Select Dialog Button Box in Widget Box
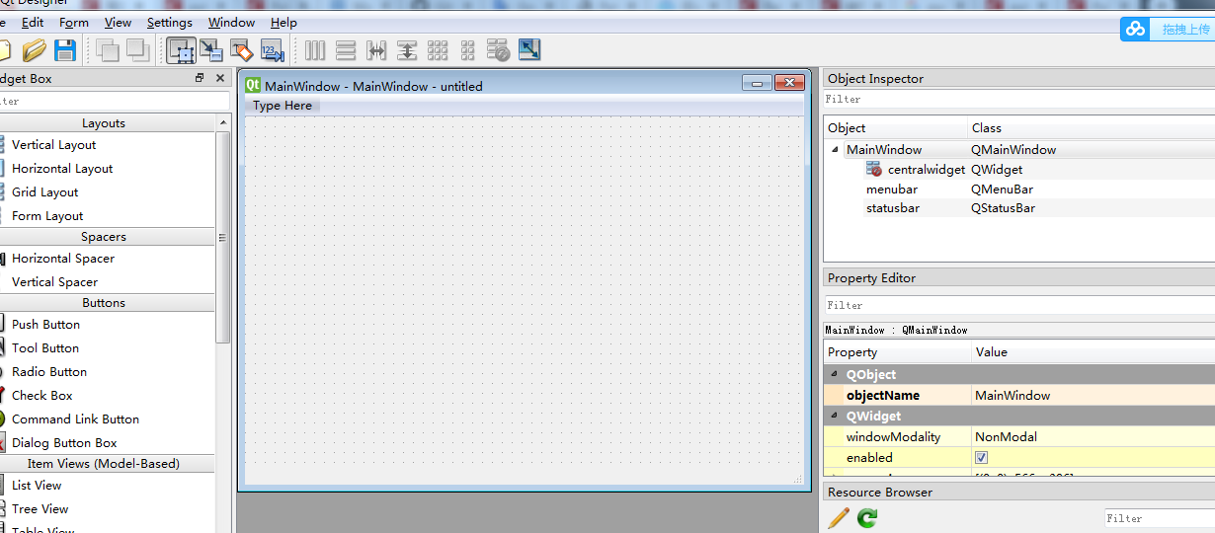Viewport: 1215px width, 533px height. tap(64, 442)
